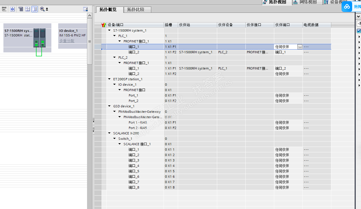Click the 多重分配 link under IO device_1

point(67,41)
